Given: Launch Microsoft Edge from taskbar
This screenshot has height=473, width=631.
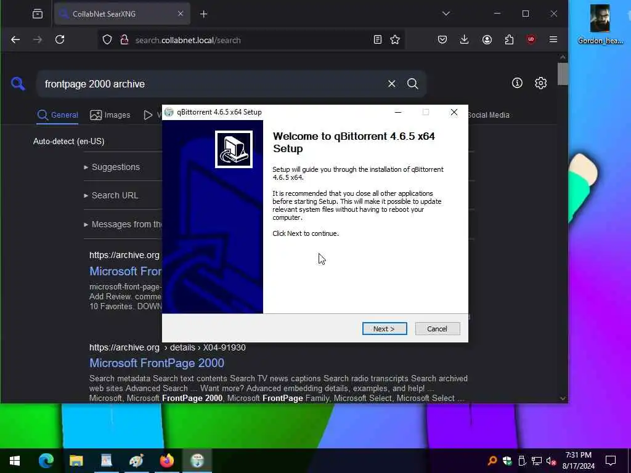Looking at the screenshot, I should (x=46, y=461).
